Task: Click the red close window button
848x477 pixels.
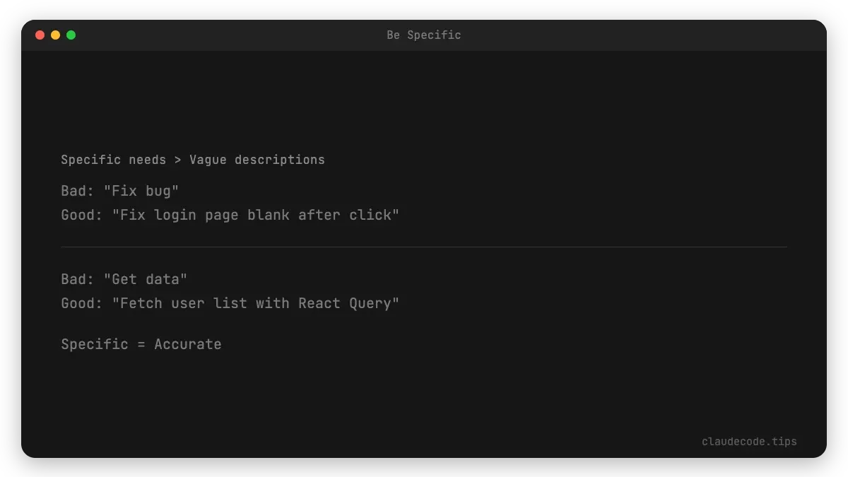Action: (x=40, y=35)
